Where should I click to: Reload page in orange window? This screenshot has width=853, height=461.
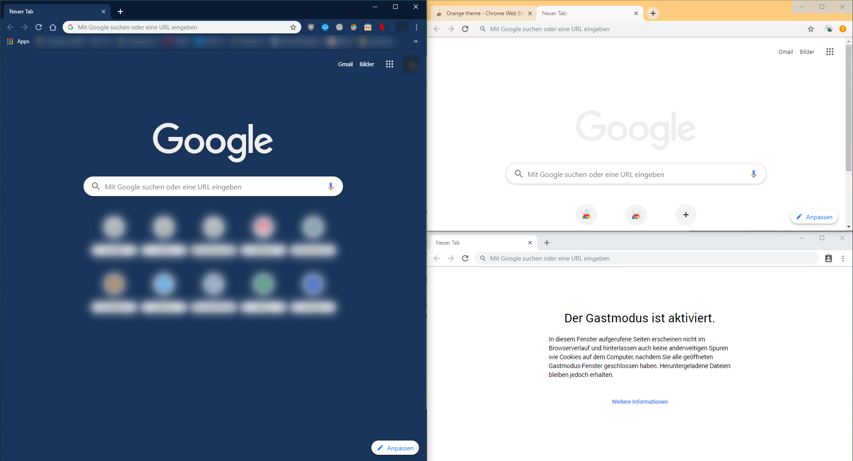465,29
